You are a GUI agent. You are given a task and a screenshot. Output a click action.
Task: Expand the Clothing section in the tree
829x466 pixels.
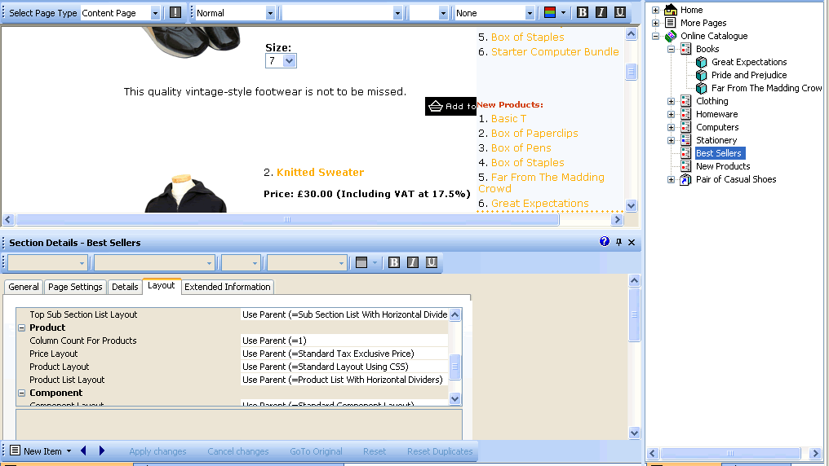point(672,101)
